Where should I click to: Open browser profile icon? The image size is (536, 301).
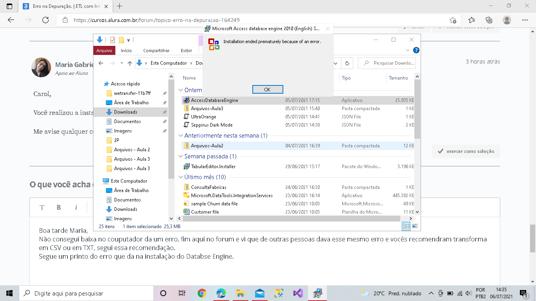507,20
